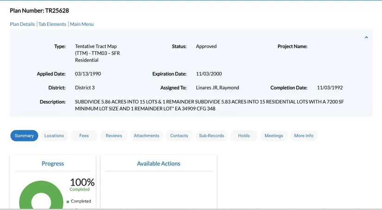
Task: Open the Contacts tab
Action: [x=179, y=136]
